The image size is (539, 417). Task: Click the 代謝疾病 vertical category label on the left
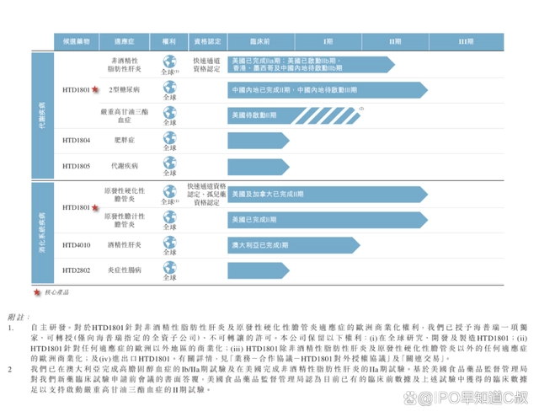[x=41, y=113]
